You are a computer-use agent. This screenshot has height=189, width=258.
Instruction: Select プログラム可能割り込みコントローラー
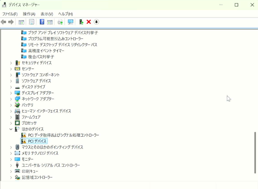pos(56,39)
